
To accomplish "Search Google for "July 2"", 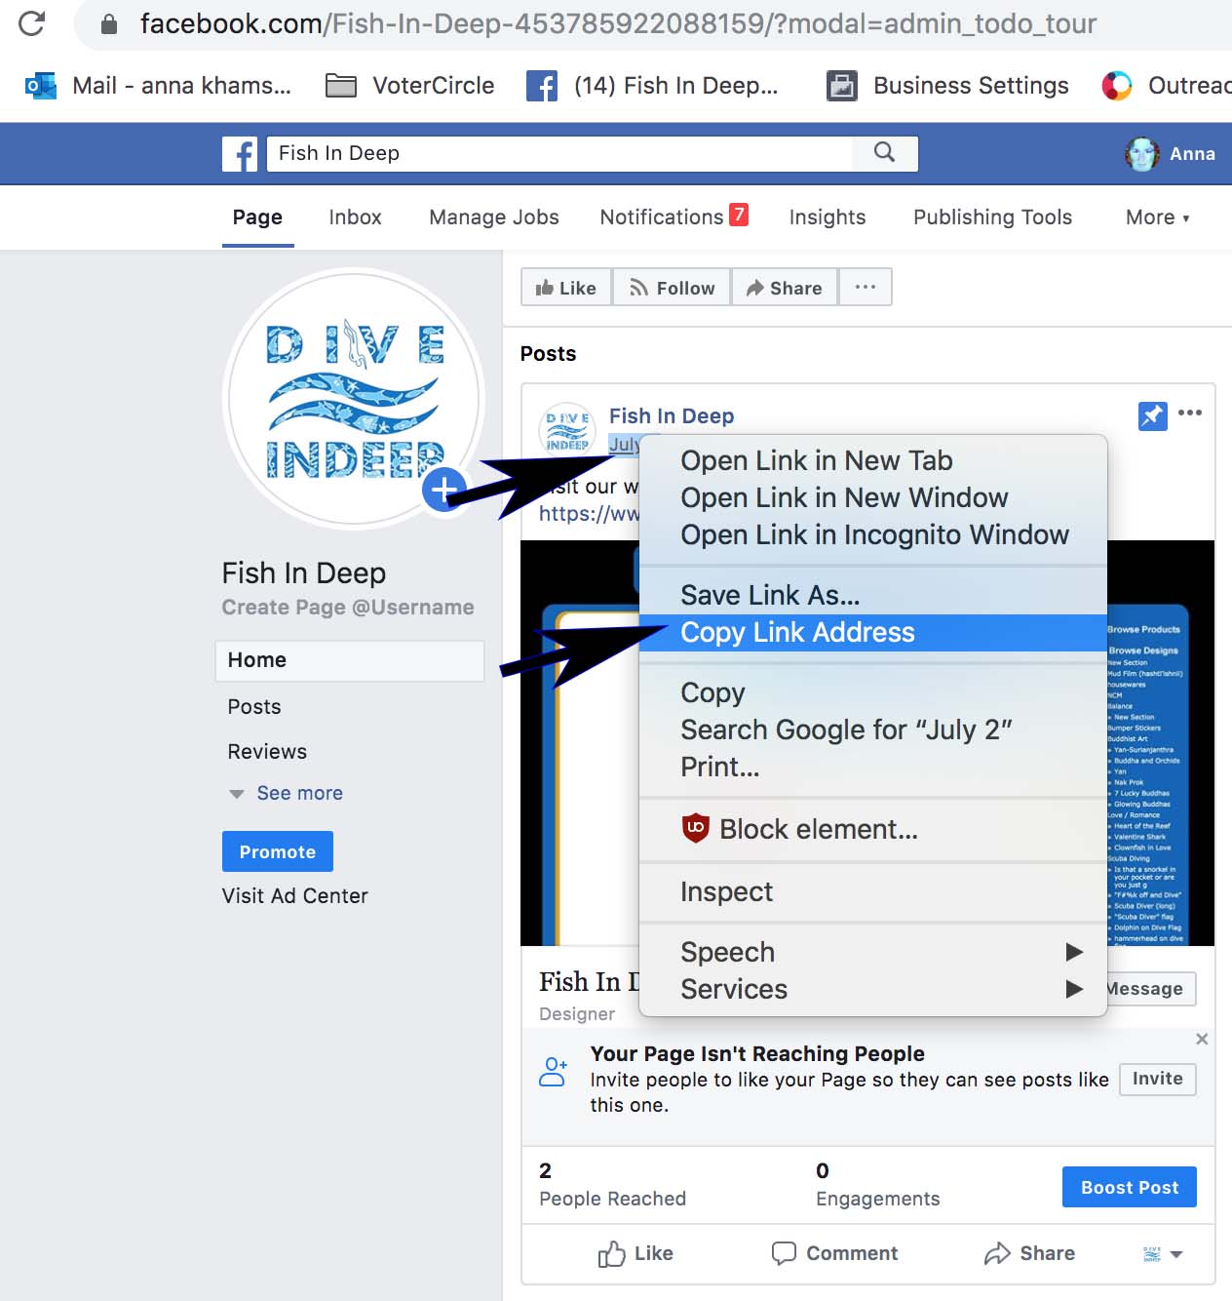I will (872, 729).
